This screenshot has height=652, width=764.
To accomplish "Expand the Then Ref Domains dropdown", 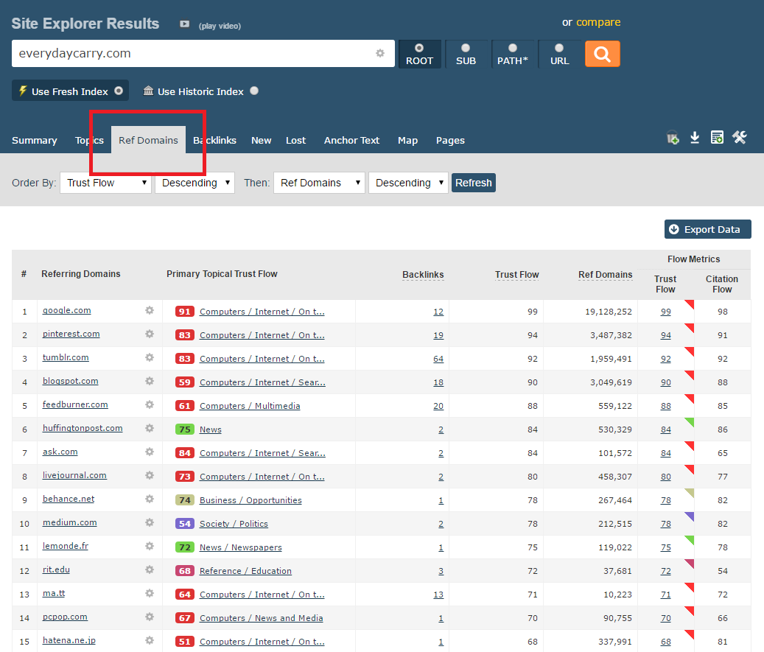I will pos(319,183).
